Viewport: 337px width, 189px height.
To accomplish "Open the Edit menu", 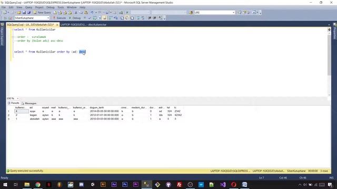I will click(11, 7).
